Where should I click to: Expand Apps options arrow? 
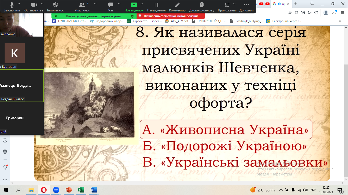pos(235,4)
